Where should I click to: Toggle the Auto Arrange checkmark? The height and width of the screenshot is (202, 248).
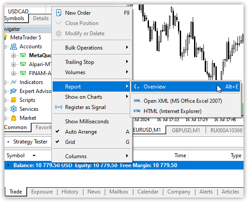[x=58, y=131]
